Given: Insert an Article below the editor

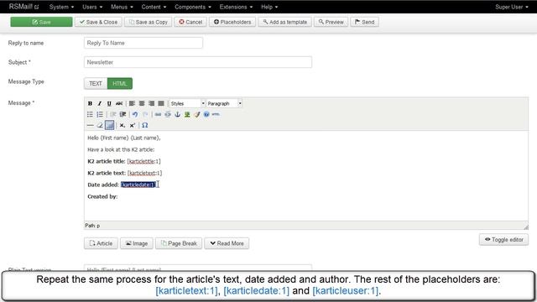Looking at the screenshot, I should tap(101, 243).
